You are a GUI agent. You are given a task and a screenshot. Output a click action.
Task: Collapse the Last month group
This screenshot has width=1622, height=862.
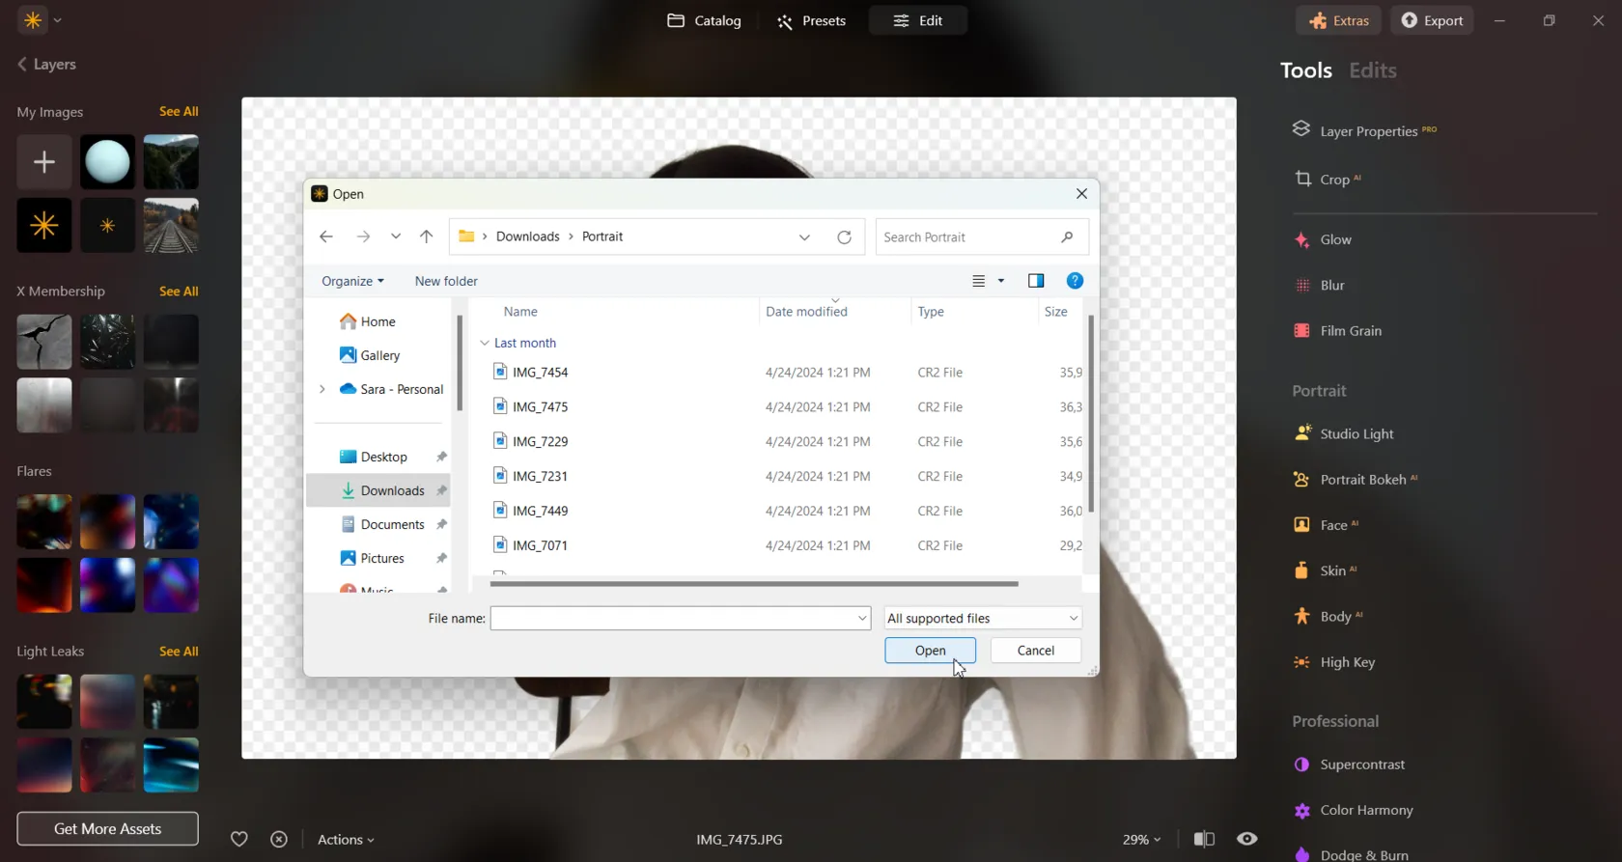click(x=485, y=343)
